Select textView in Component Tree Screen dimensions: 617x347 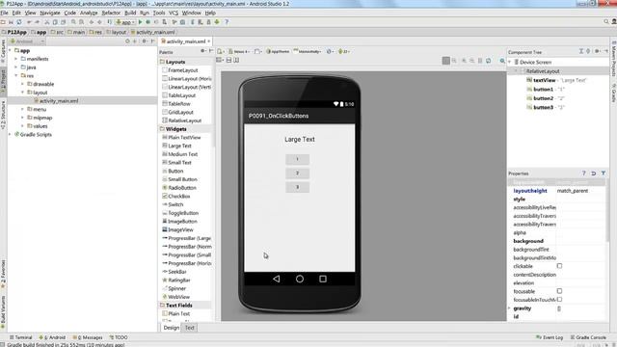pos(545,80)
